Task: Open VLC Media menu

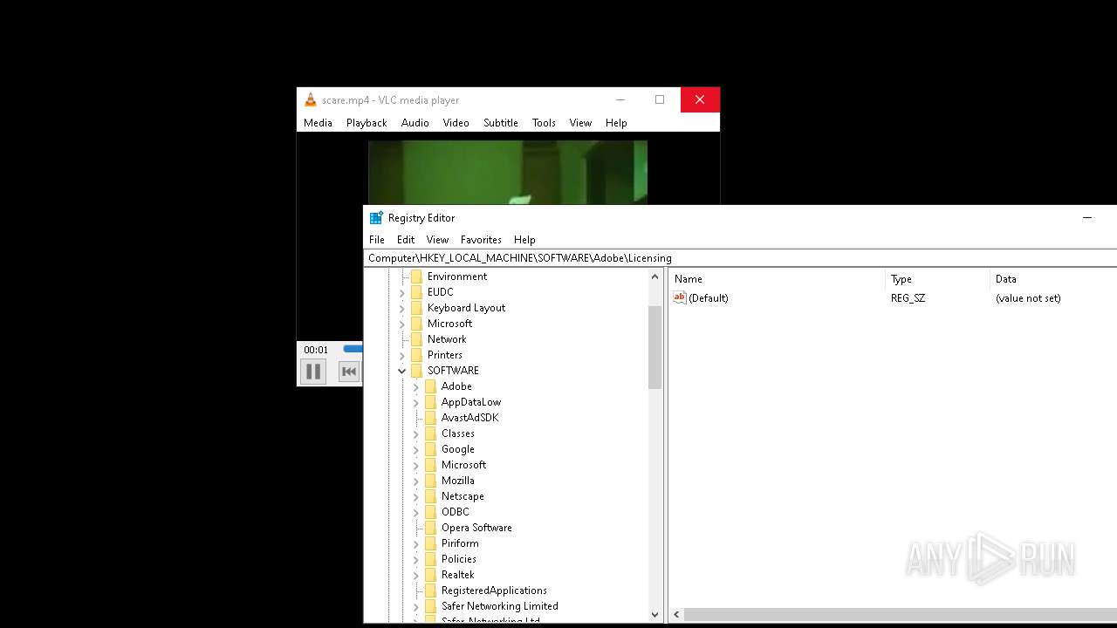Action: [318, 123]
